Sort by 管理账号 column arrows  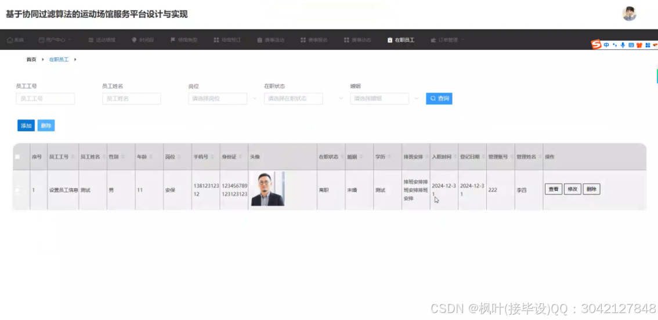[x=512, y=157]
